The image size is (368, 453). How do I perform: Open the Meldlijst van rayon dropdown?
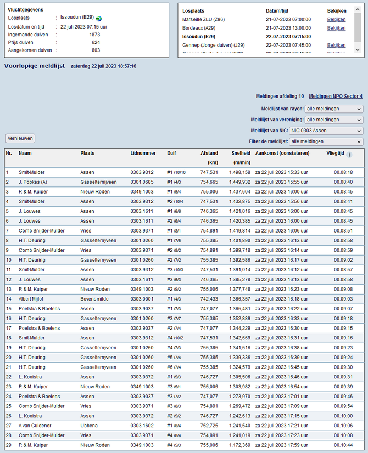click(x=334, y=109)
